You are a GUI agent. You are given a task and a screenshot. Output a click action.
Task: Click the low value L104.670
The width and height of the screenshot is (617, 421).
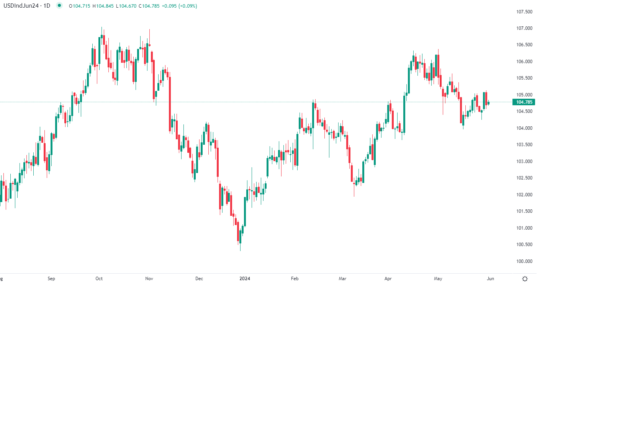point(126,6)
